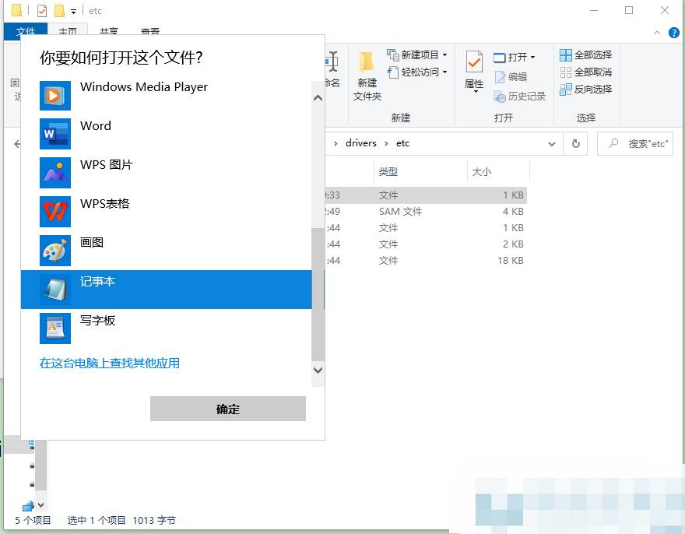Select the file row sized 2 KB
The height and width of the screenshot is (534, 685).
[426, 244]
